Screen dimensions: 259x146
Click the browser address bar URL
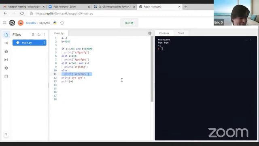tap(64, 13)
